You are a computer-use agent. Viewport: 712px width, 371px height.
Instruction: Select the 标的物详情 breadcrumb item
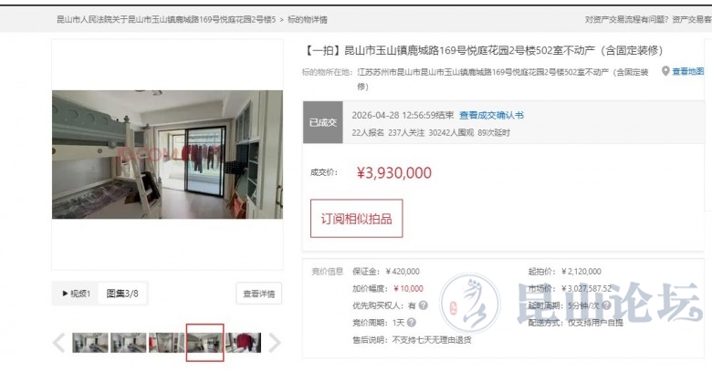pos(308,19)
